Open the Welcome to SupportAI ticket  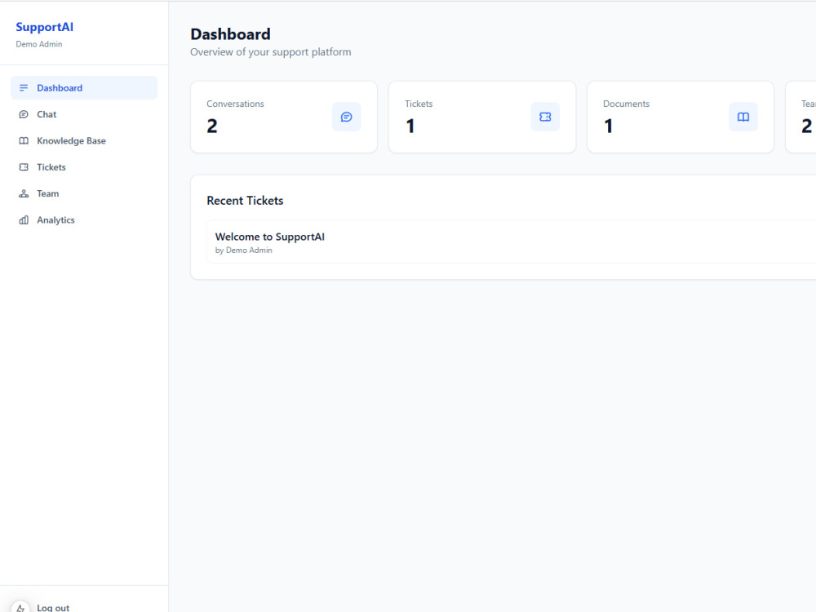pos(511,242)
